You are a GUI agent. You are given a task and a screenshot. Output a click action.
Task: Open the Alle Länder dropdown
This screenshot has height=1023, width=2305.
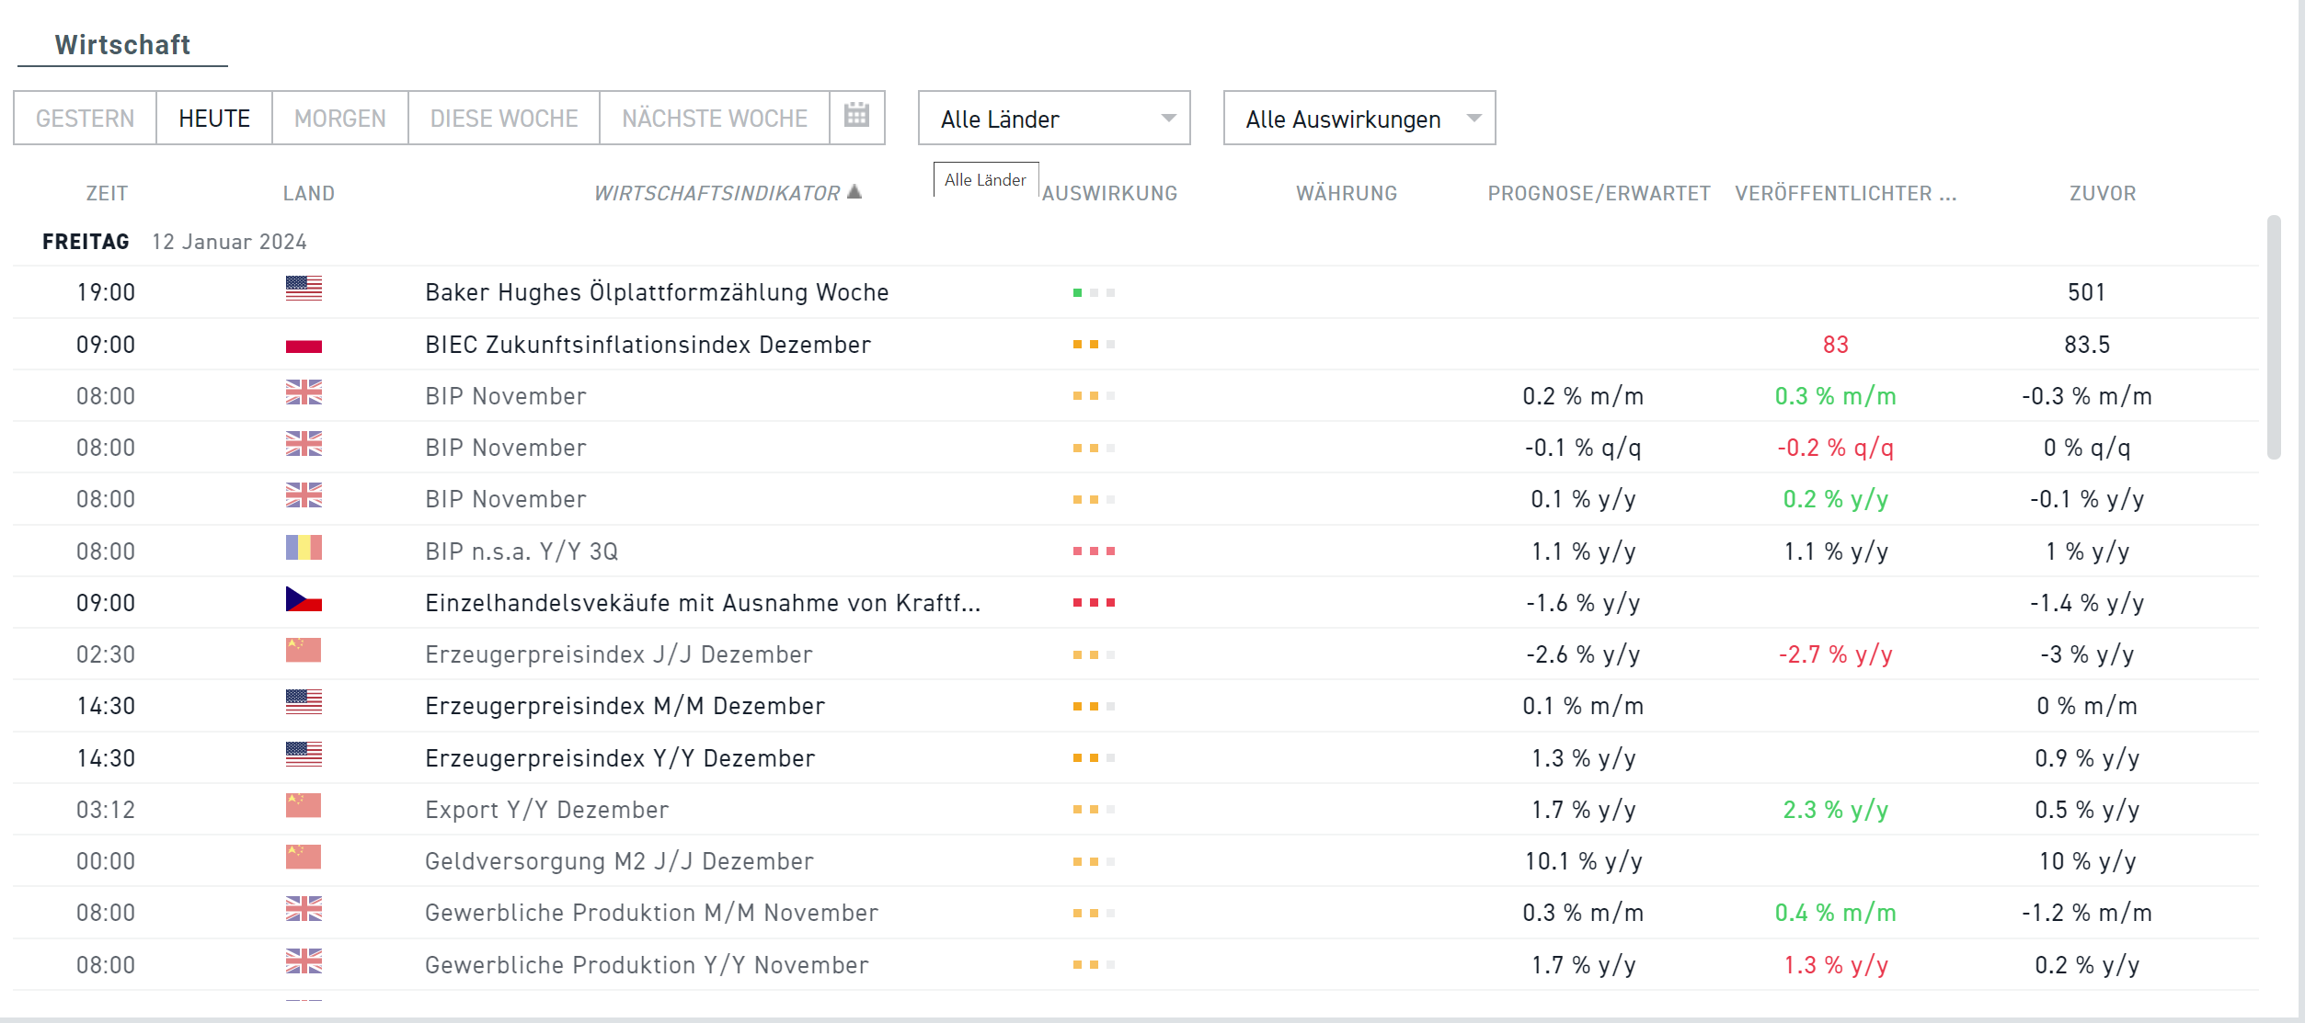point(1053,118)
